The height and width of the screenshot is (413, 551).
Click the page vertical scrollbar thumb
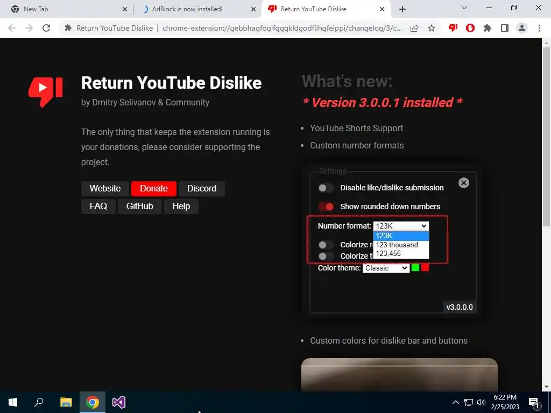pyautogui.click(x=546, y=136)
